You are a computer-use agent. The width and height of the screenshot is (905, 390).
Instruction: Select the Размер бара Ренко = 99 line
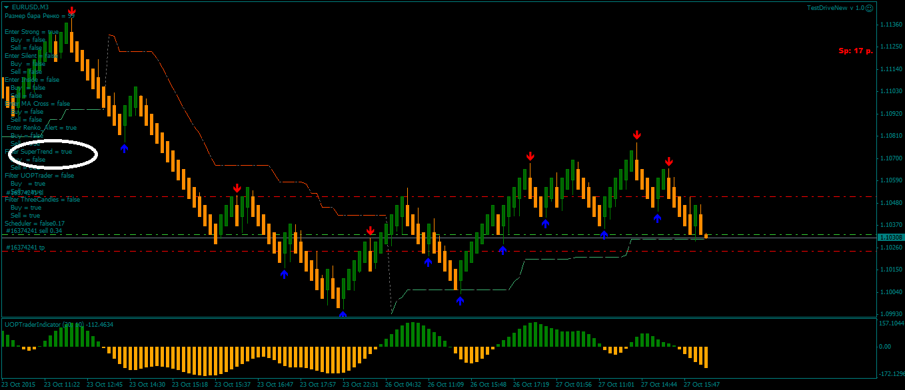tap(39, 15)
